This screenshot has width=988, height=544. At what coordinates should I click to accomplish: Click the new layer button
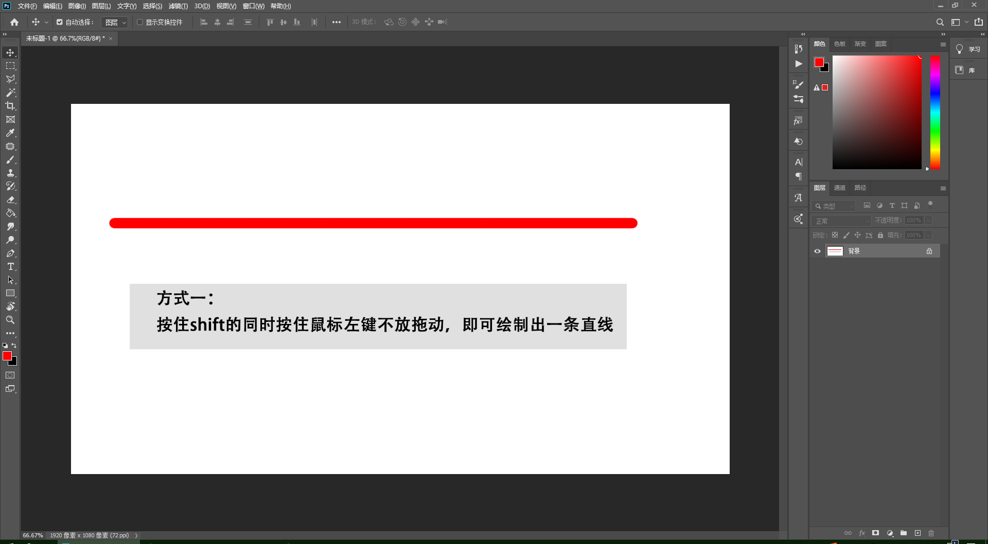pyautogui.click(x=918, y=533)
